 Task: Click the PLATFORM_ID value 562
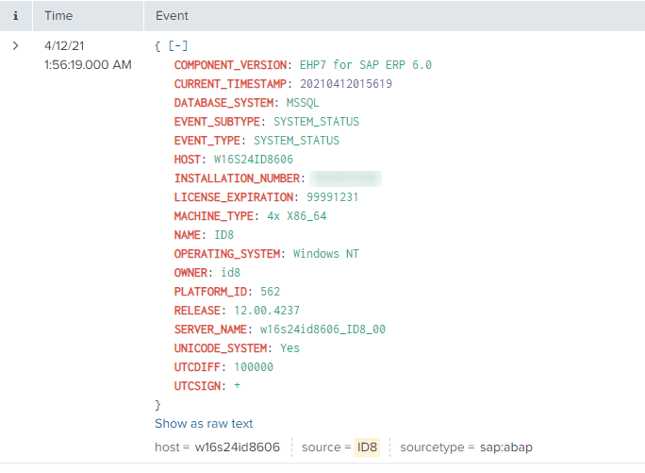click(x=270, y=292)
